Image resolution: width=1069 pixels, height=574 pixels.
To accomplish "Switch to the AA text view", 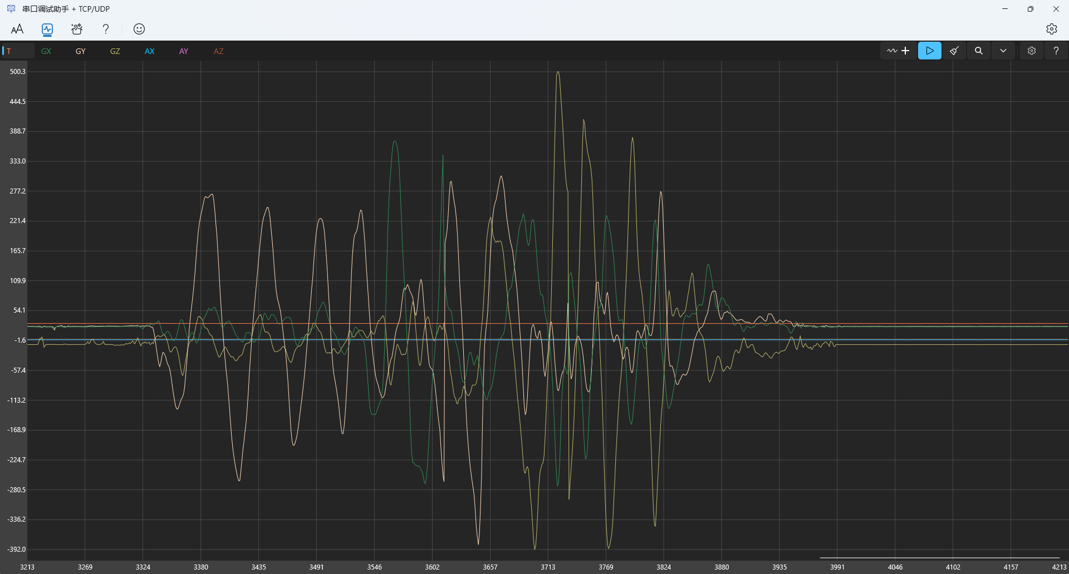I will (17, 29).
